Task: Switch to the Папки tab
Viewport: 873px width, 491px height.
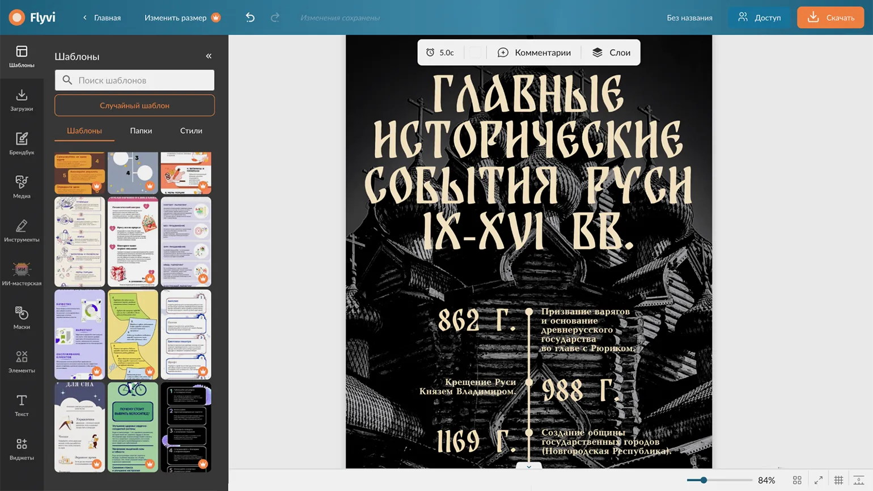Action: coord(141,130)
